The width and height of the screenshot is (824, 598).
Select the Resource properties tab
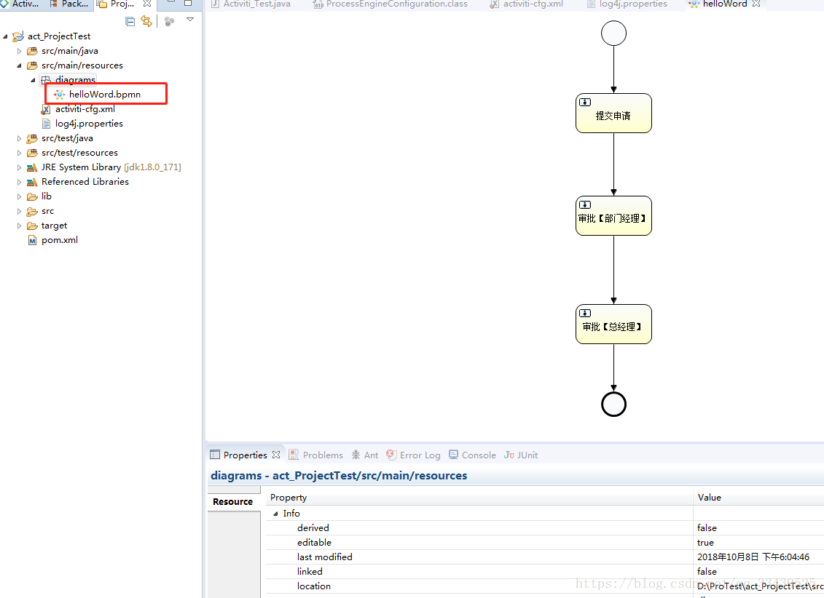click(x=233, y=502)
